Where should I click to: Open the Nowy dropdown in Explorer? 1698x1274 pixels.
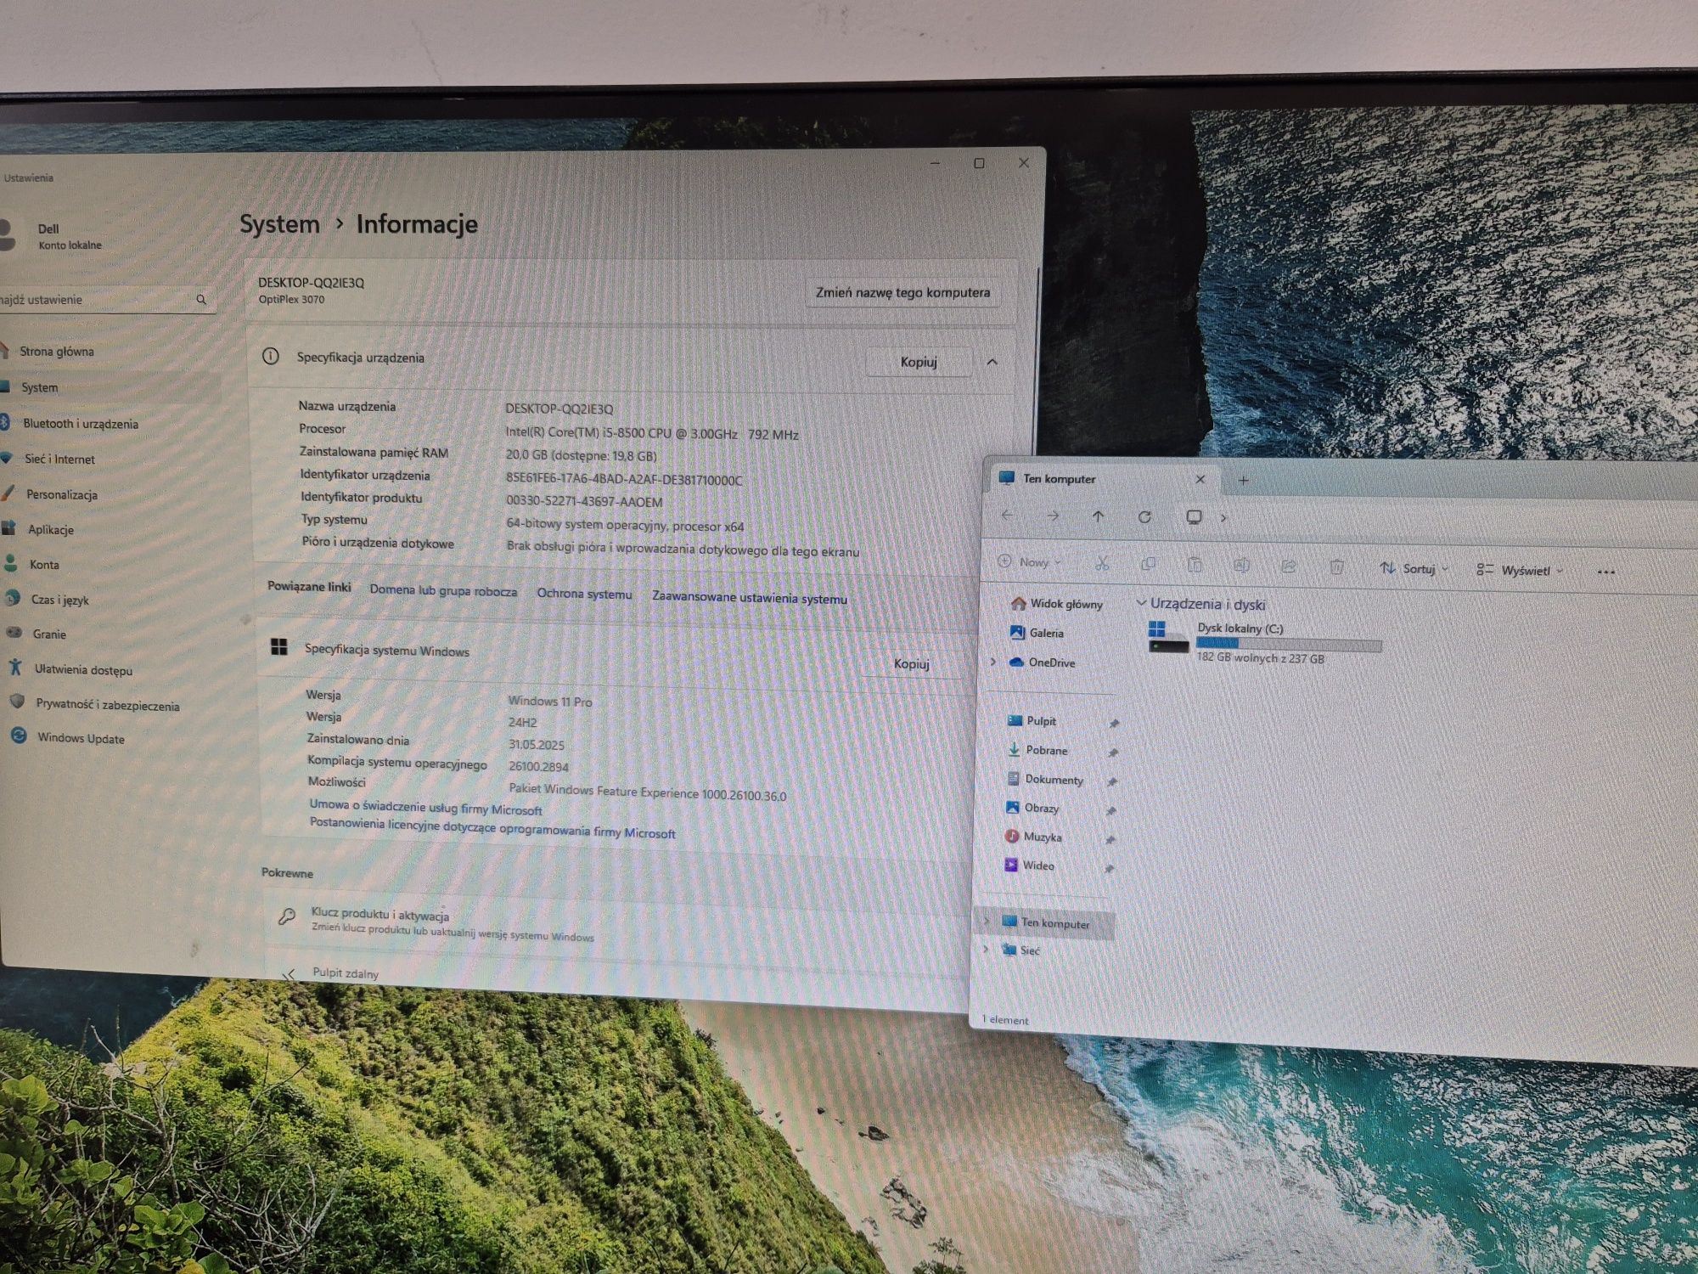click(x=1029, y=561)
